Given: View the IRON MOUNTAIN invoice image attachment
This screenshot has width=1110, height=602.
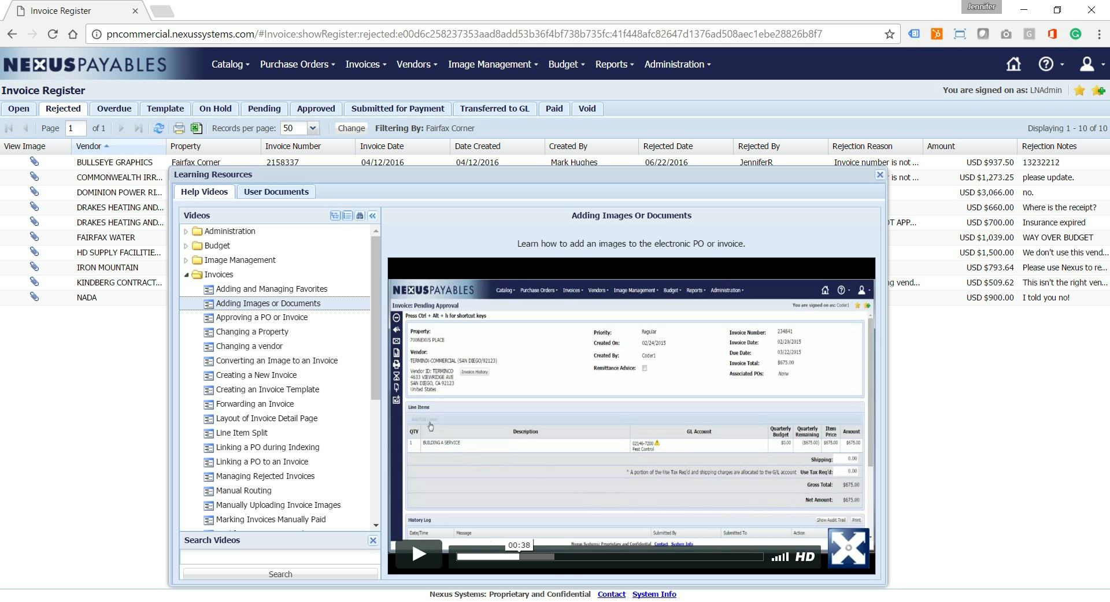Looking at the screenshot, I should point(35,267).
